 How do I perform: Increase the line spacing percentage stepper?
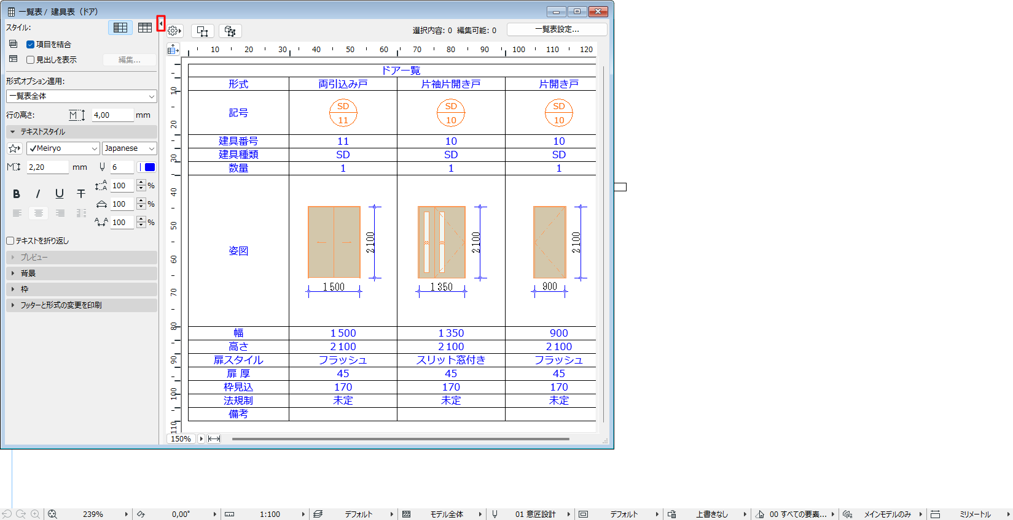coord(141,183)
